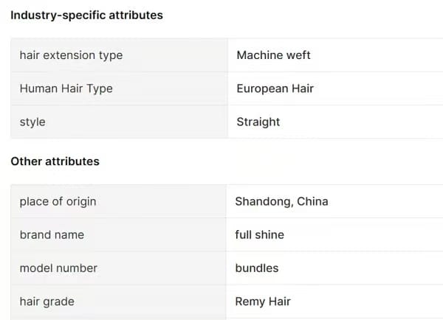Select the "European Hair" value
This screenshot has width=443, height=320.
click(x=275, y=88)
